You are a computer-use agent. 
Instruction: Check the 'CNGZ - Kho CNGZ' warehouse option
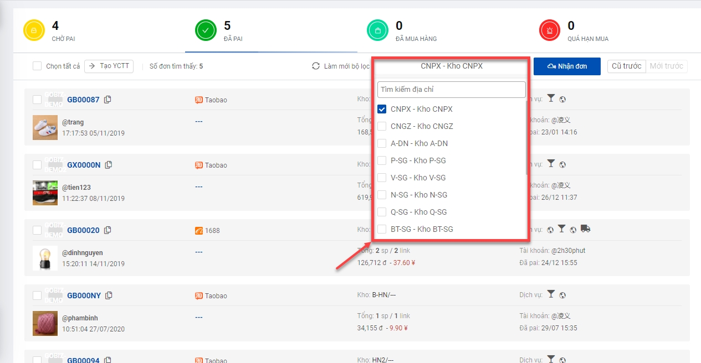(x=382, y=127)
